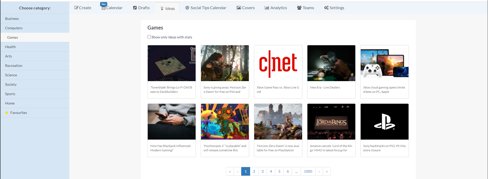488x179 pixels.
Task: Click the Favourites star icon
Action: (7, 113)
